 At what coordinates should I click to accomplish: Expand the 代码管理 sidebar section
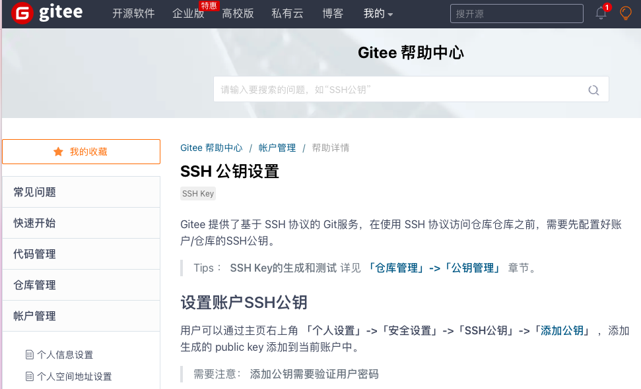81,254
